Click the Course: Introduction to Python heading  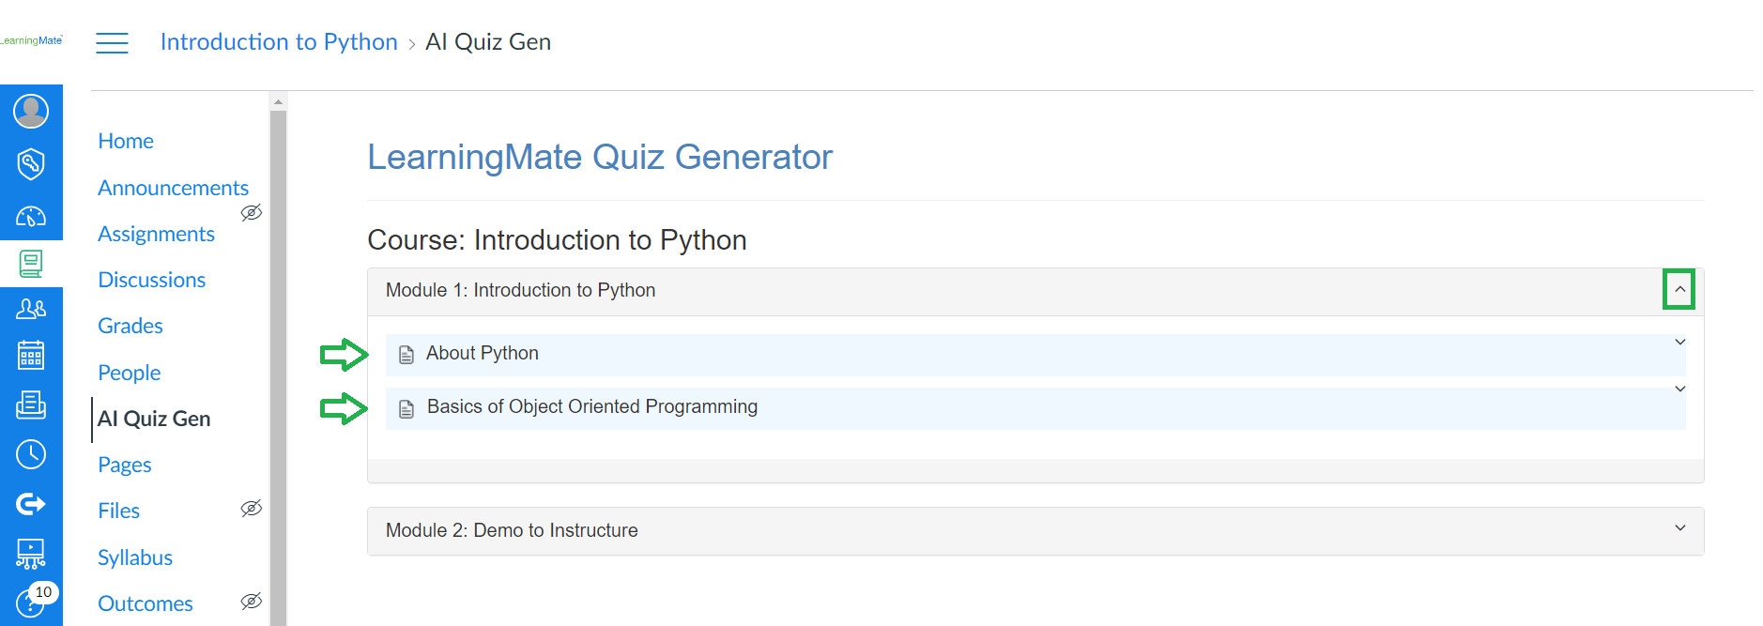pyautogui.click(x=557, y=240)
